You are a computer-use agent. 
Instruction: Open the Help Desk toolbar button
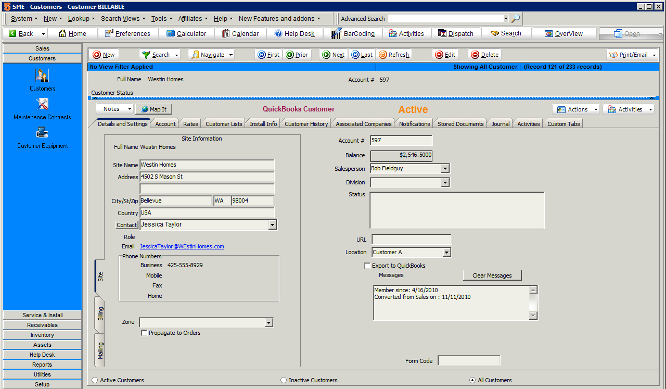[294, 33]
